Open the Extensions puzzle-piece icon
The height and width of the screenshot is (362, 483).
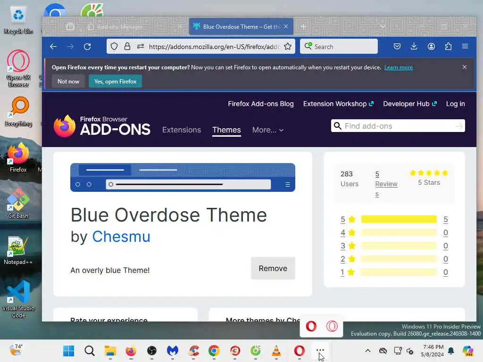click(x=448, y=47)
